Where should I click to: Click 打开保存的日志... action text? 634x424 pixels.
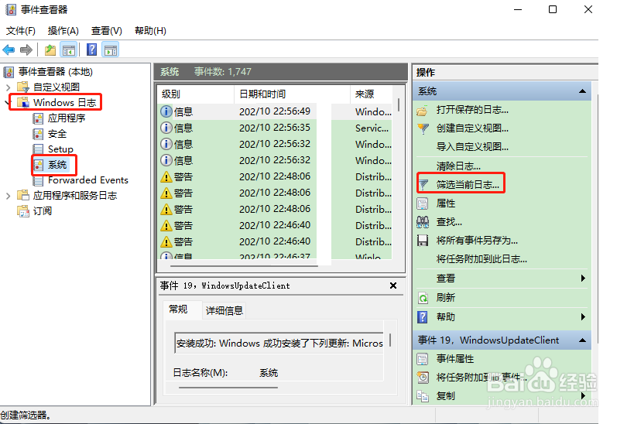point(472,110)
